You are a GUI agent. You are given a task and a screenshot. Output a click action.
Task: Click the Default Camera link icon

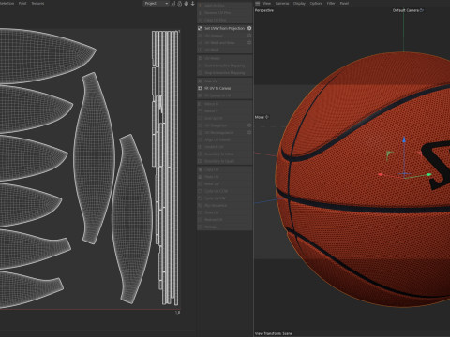[422, 10]
